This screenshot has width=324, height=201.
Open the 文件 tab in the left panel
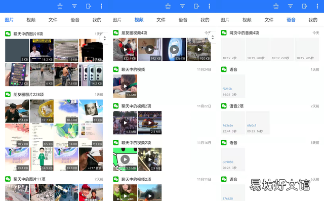(x=53, y=20)
